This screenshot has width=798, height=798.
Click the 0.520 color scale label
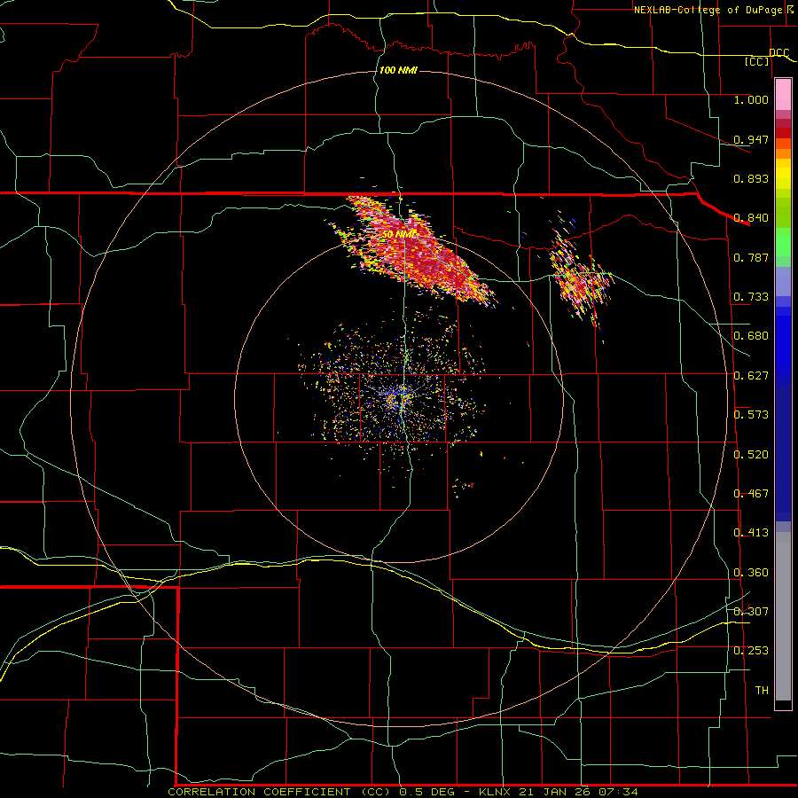click(751, 455)
